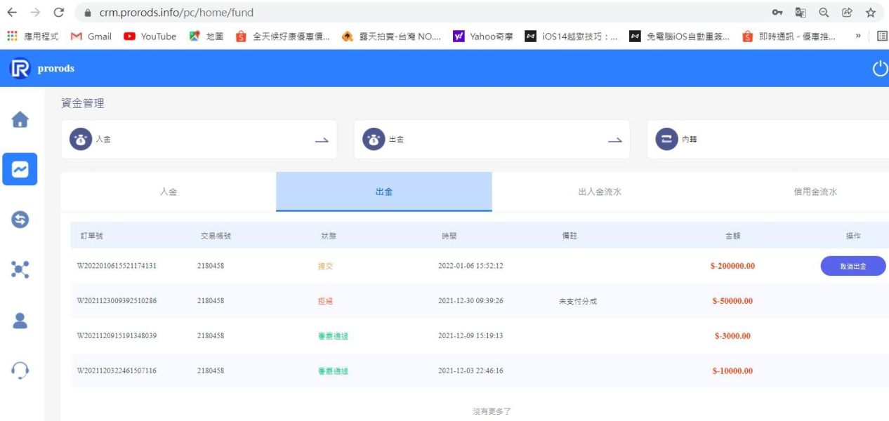Viewport: 889px width, 421px height.
Task: Switch to the 信用金流水 tab
Action: [815, 192]
